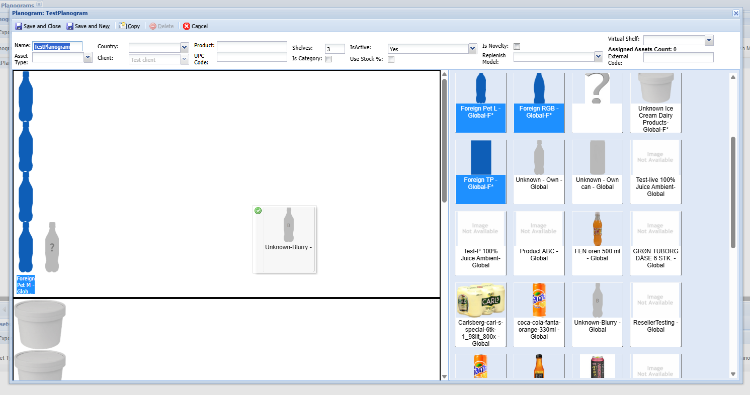Select the FEN oren 500 ml product thumbnail
This screenshot has height=395, width=750.
click(597, 229)
